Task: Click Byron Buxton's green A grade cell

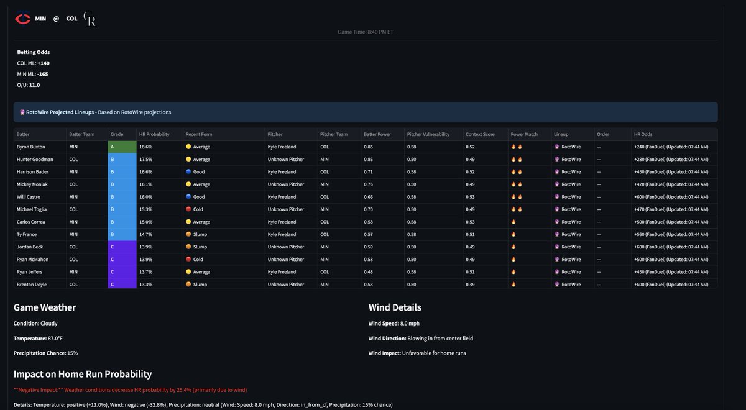Action: [x=121, y=147]
